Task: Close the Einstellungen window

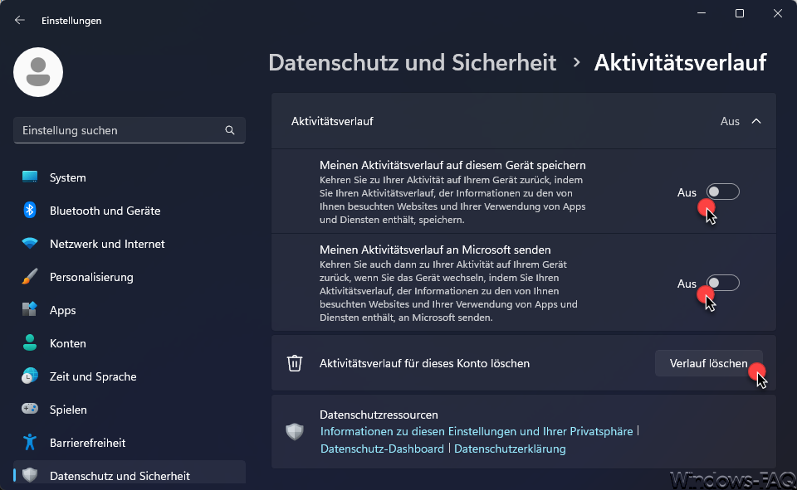Action: [x=778, y=13]
